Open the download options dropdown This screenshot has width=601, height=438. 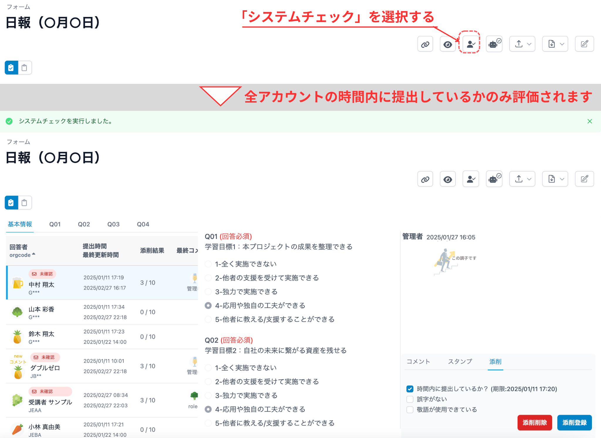point(562,179)
